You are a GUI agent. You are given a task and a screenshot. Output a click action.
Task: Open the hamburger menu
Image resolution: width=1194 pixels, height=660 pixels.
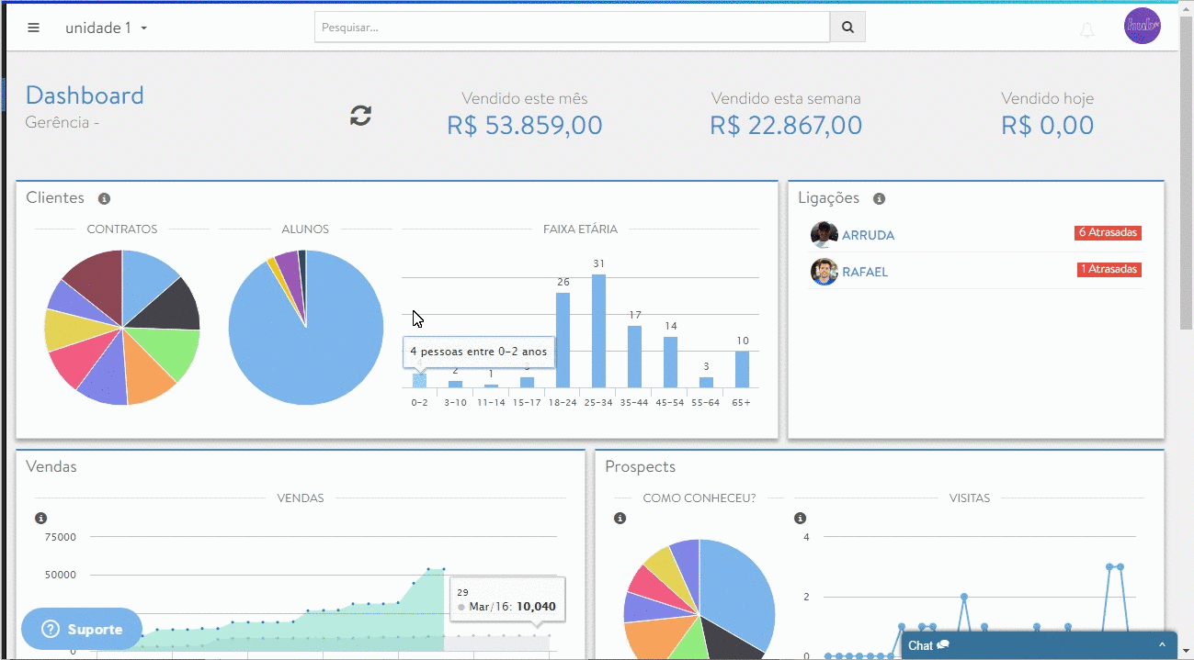(34, 28)
